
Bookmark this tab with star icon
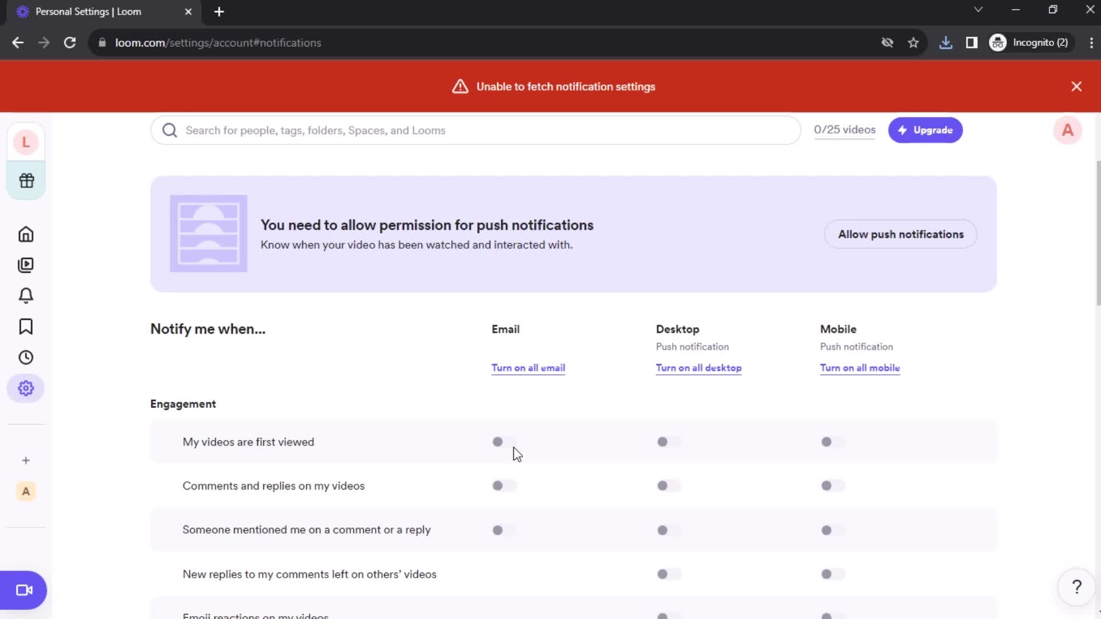913,42
